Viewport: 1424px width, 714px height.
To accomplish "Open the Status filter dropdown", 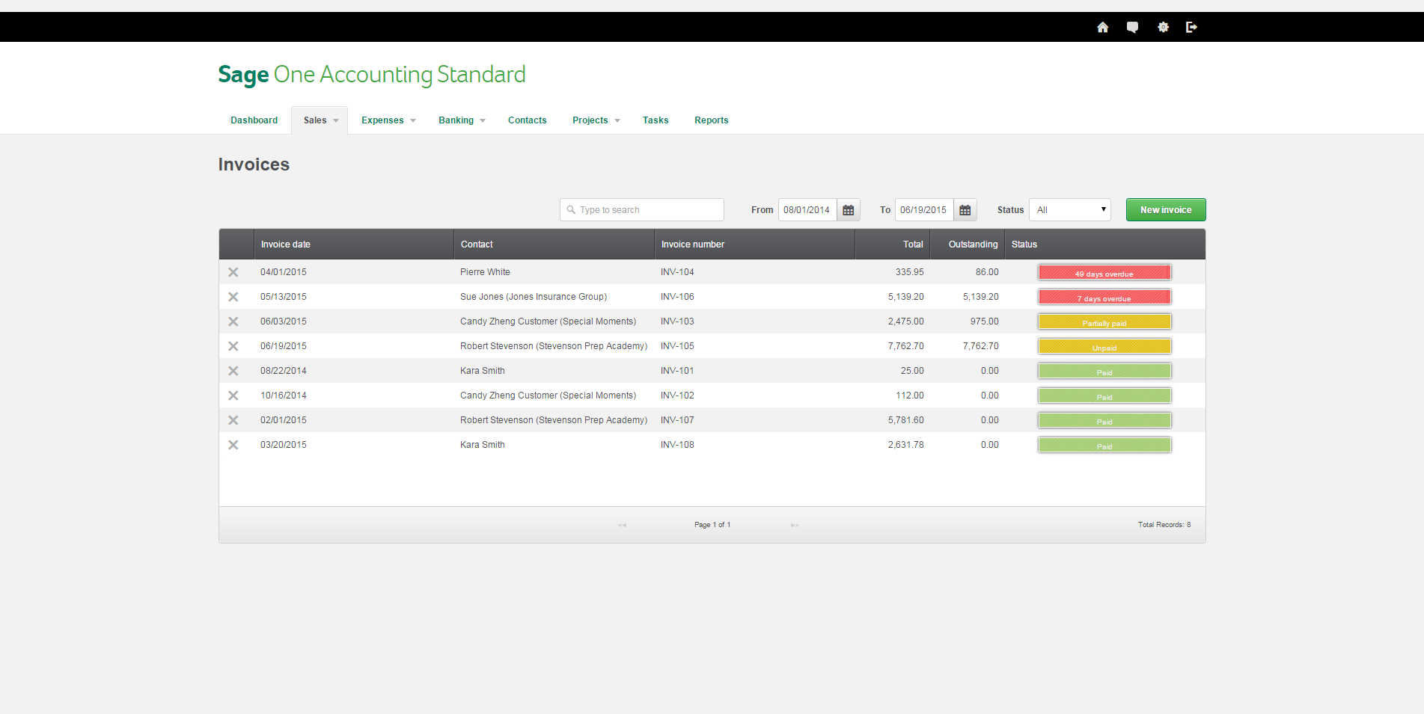I will coord(1070,209).
